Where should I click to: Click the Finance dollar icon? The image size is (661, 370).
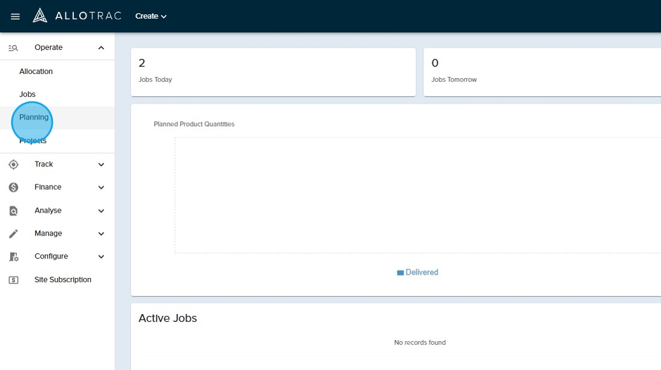pyautogui.click(x=14, y=187)
